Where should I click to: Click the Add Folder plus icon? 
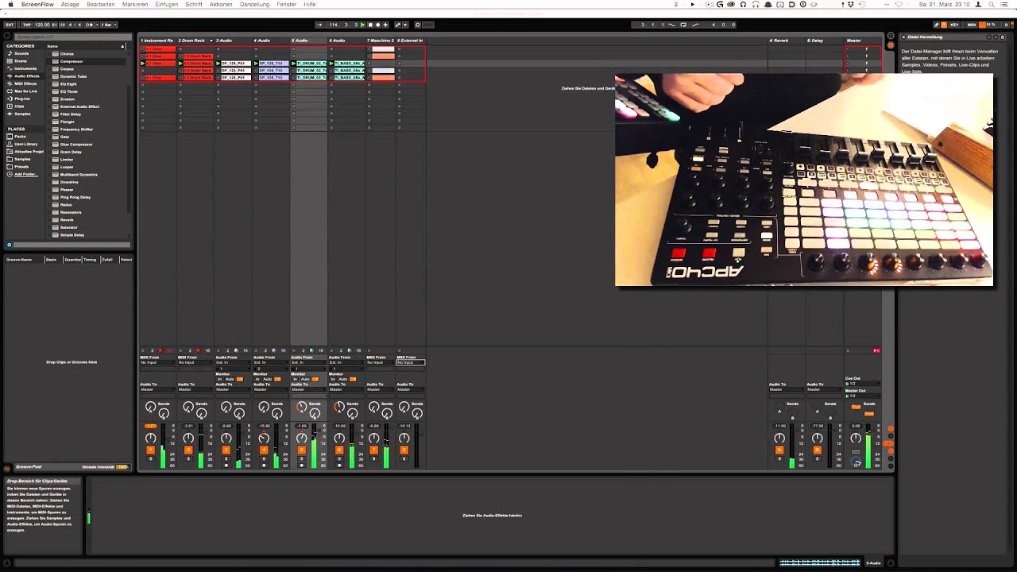click(10, 174)
